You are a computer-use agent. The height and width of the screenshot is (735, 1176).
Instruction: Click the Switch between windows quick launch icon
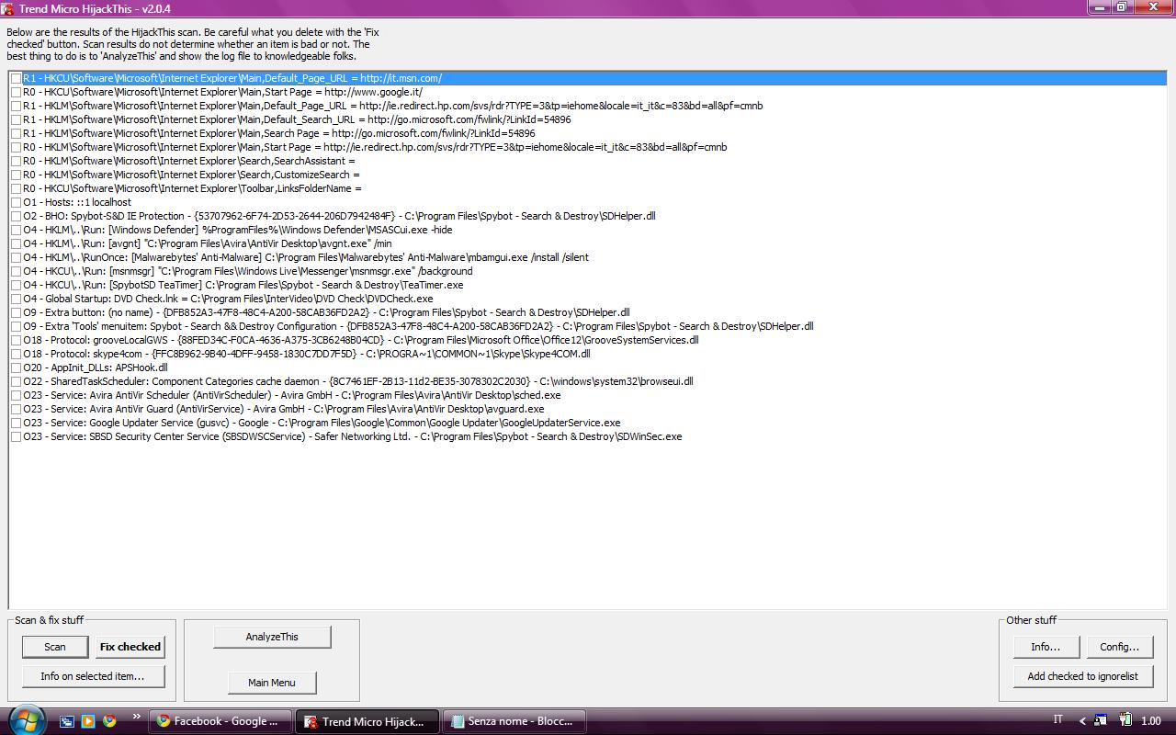(x=67, y=721)
